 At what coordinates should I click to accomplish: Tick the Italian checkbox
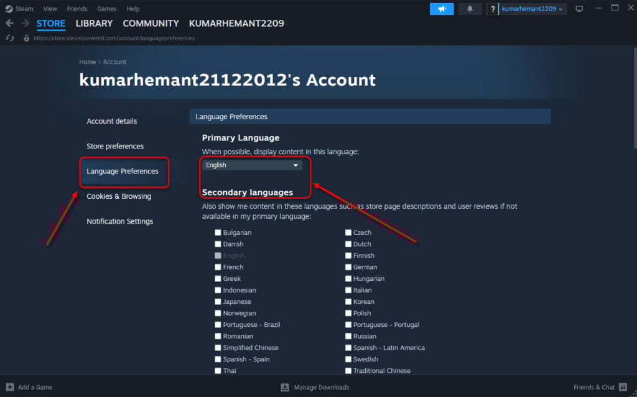[348, 290]
